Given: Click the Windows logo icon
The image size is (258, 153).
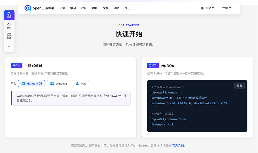Looking at the screenshot, I should [x=52, y=84].
